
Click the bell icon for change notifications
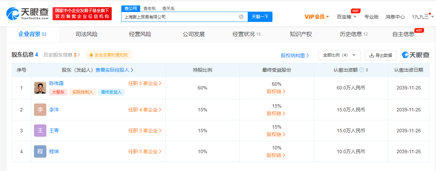point(91,55)
